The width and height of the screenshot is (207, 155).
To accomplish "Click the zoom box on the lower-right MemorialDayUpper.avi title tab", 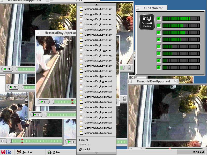I will pos(176,81).
